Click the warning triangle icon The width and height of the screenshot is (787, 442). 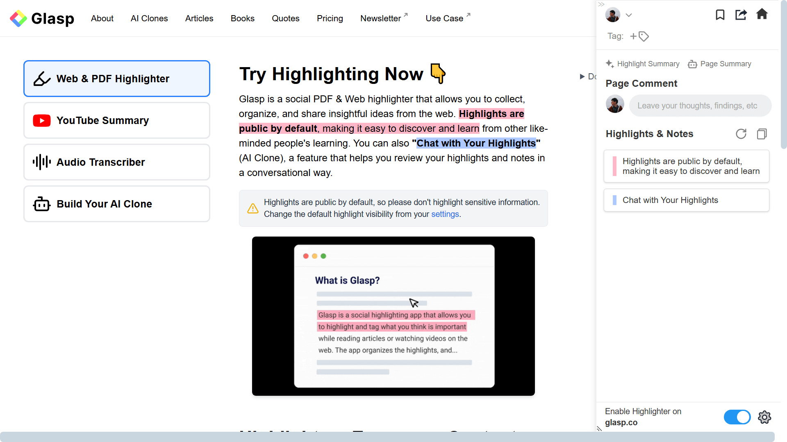coord(253,208)
